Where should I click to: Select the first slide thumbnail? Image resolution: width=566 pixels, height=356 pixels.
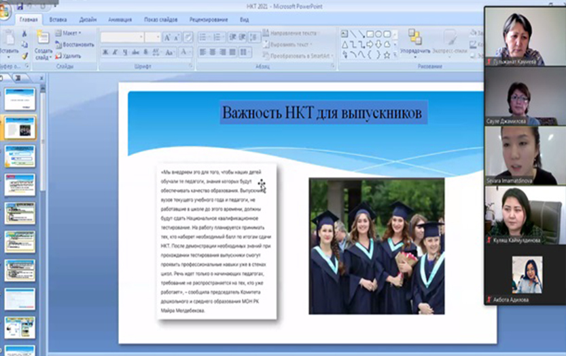pyautogui.click(x=20, y=99)
